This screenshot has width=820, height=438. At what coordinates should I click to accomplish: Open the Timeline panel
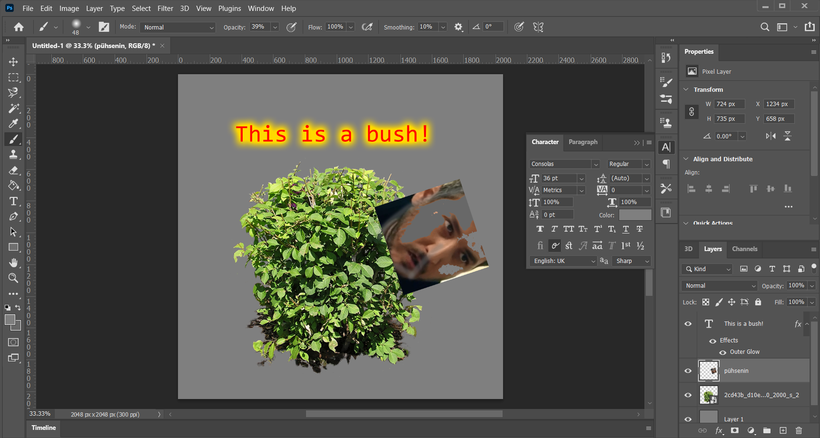pos(44,428)
